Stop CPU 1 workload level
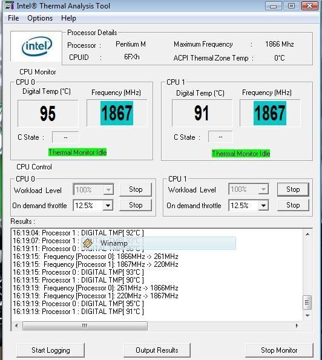 point(293,189)
